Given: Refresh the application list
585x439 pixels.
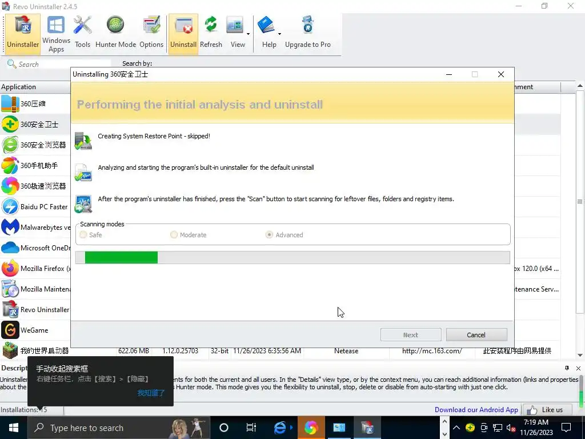Looking at the screenshot, I should pos(211,34).
